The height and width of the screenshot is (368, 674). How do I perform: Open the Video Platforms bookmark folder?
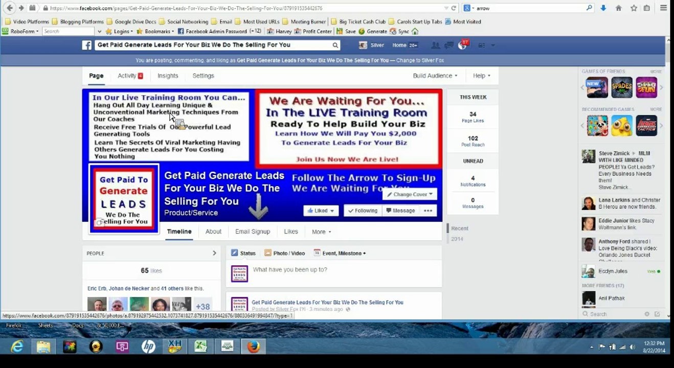tap(27, 21)
